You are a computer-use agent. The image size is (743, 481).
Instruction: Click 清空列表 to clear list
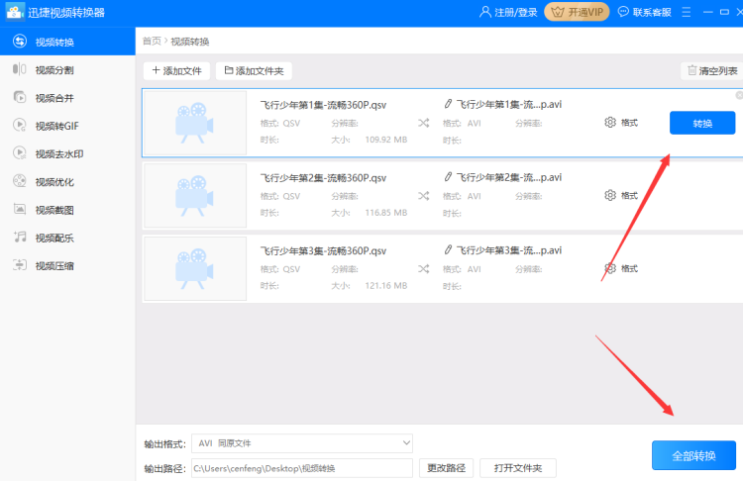(x=712, y=71)
